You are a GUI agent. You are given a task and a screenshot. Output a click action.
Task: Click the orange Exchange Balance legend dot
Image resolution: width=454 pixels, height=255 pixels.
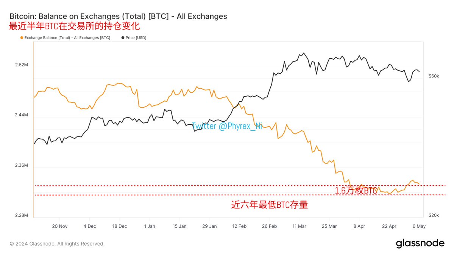[x=21, y=38]
